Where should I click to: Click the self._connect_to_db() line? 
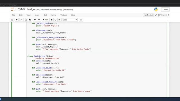(48, 63)
